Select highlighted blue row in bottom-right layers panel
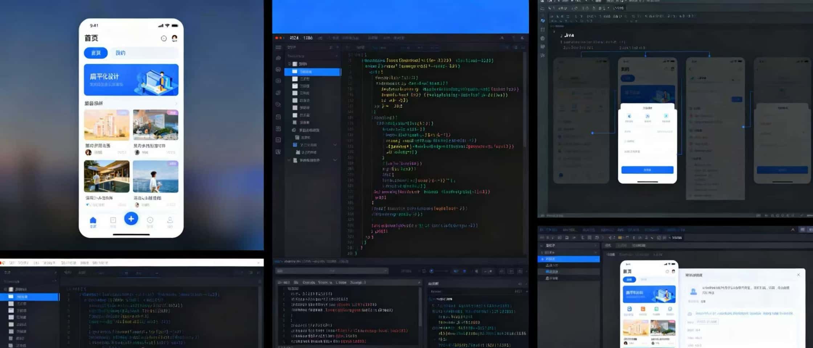The height and width of the screenshot is (348, 813). [x=568, y=259]
